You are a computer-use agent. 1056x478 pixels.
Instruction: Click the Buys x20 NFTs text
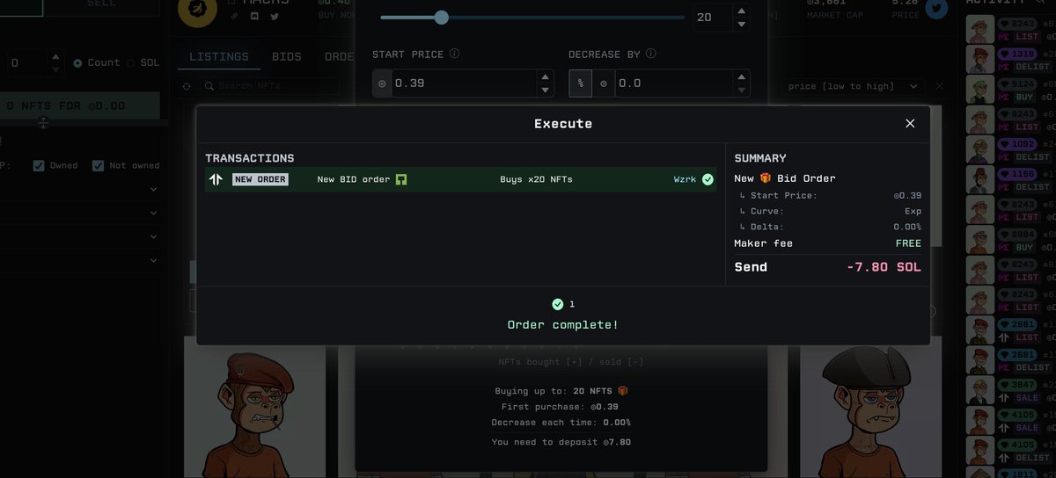tap(536, 179)
